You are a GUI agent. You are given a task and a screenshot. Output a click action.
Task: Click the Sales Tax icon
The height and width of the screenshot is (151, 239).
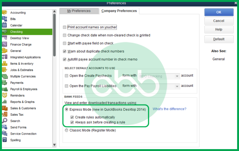point(4,115)
